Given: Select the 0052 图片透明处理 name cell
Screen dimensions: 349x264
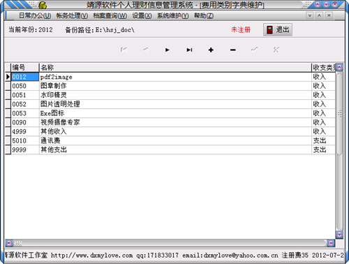Looking at the screenshot, I should pyautogui.click(x=175, y=104).
